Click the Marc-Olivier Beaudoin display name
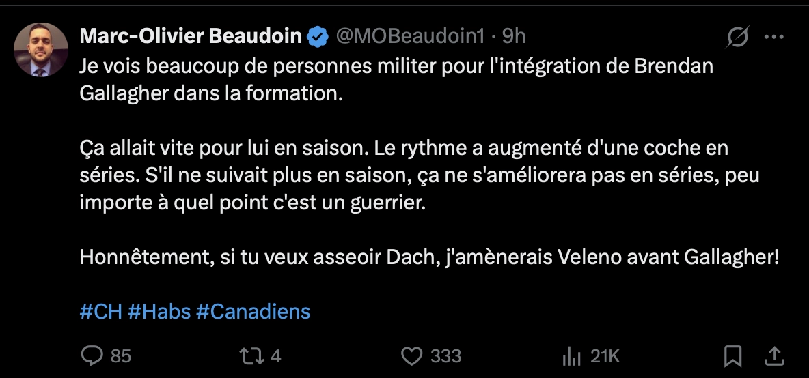The image size is (809, 378). click(x=191, y=36)
